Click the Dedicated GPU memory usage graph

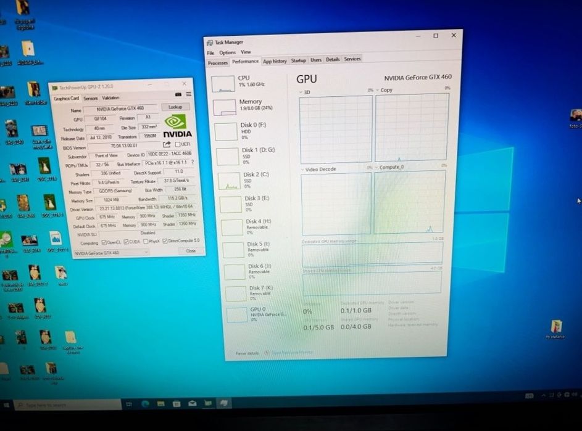(372, 254)
